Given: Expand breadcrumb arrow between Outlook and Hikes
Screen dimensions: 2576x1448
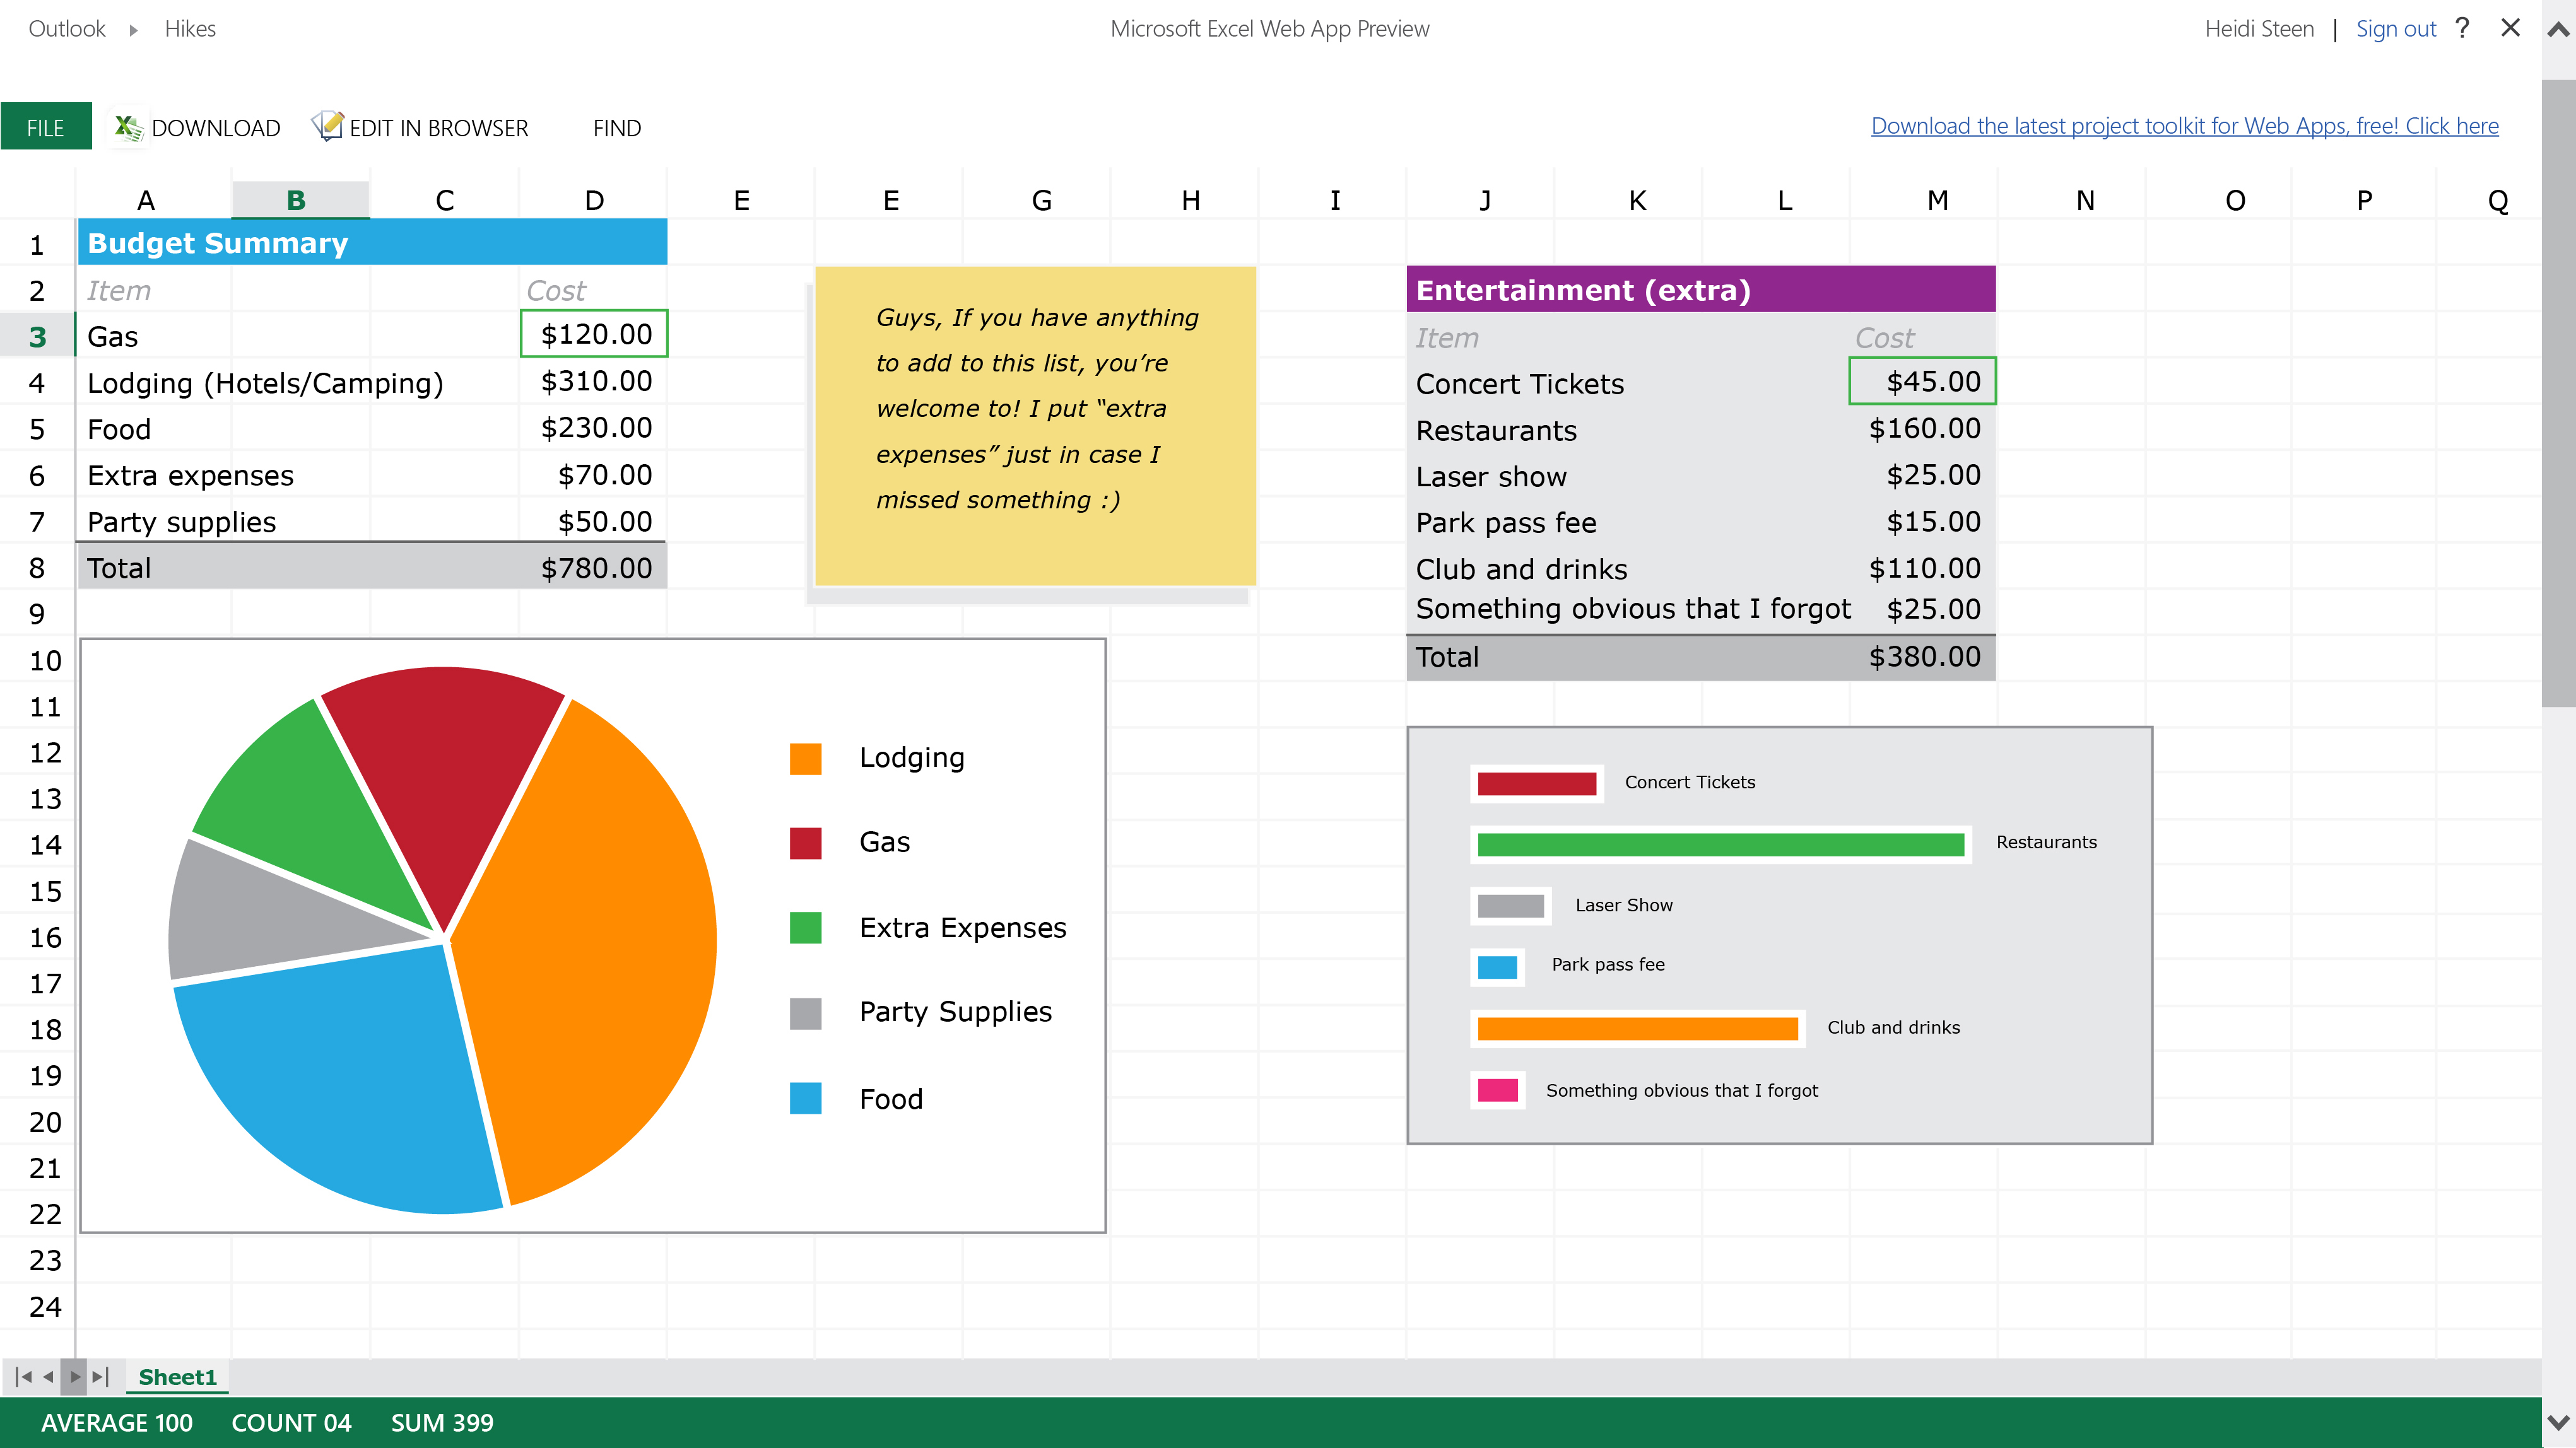Looking at the screenshot, I should tap(134, 30).
